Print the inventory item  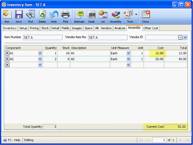tap(66, 14)
